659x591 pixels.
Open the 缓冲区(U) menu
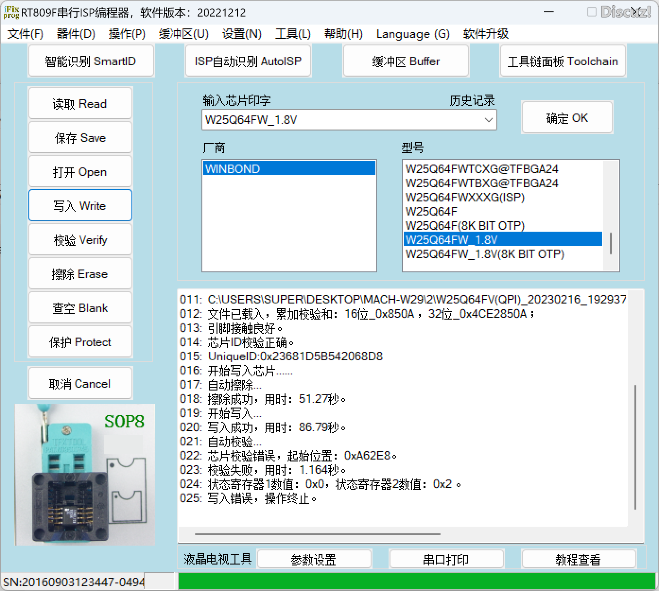[183, 34]
